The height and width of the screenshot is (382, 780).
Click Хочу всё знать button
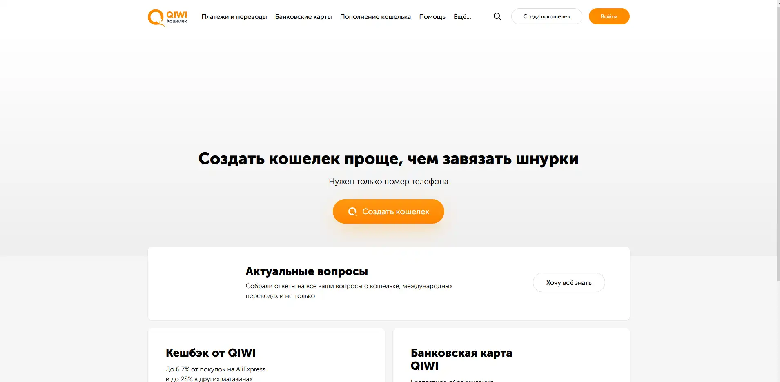point(569,282)
